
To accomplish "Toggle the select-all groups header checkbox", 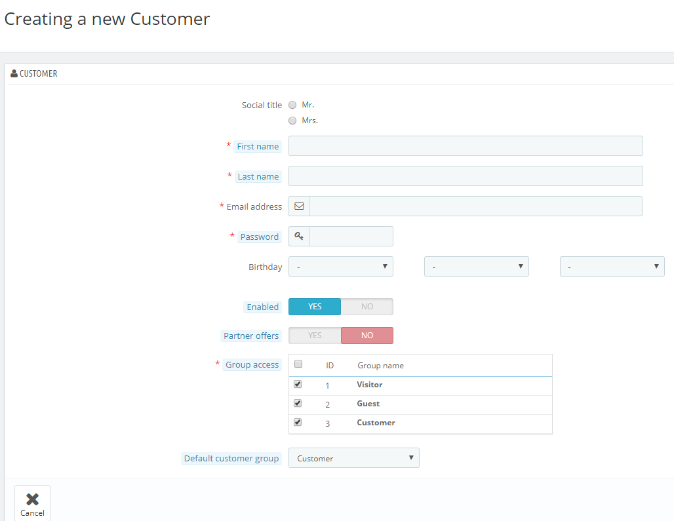I will coord(298,364).
